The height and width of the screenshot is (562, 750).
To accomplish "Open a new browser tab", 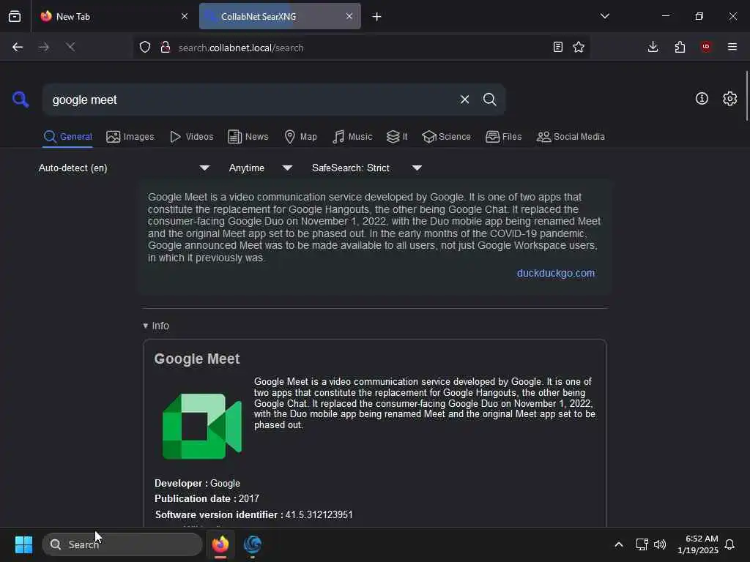I will [x=377, y=17].
